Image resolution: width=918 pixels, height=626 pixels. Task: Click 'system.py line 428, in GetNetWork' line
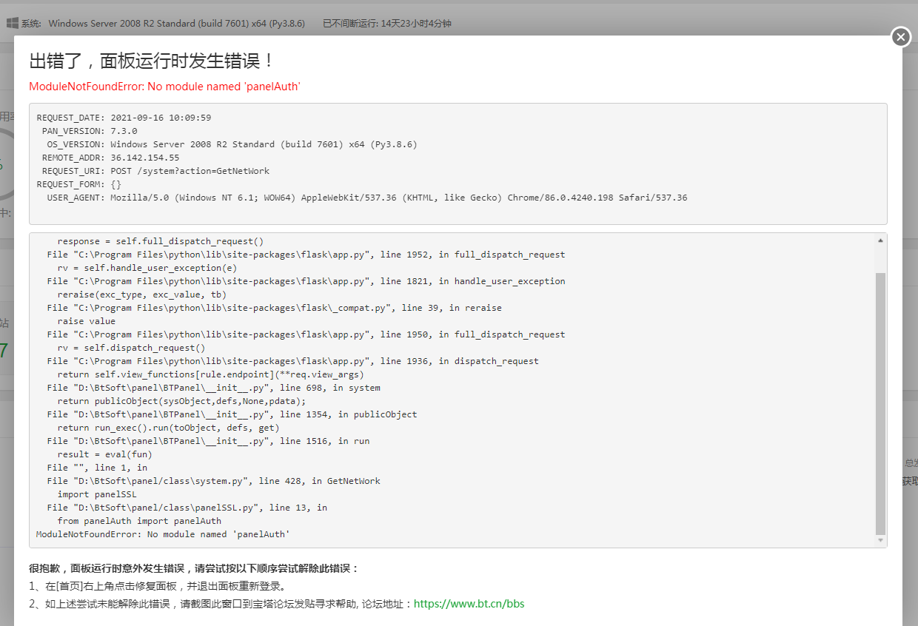tap(213, 481)
